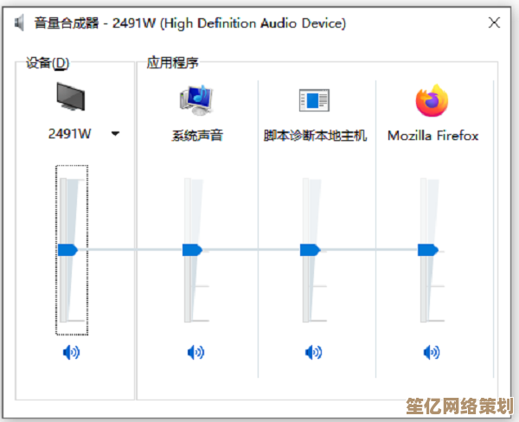The height and width of the screenshot is (422, 519).
Task: Click the 2491W monitor device icon
Action: (71, 97)
